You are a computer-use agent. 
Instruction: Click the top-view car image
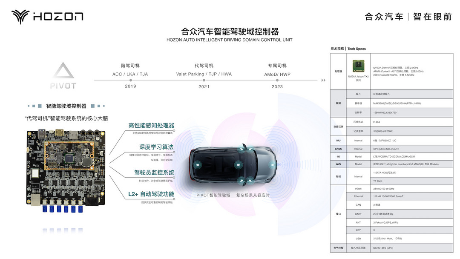[x=233, y=165]
